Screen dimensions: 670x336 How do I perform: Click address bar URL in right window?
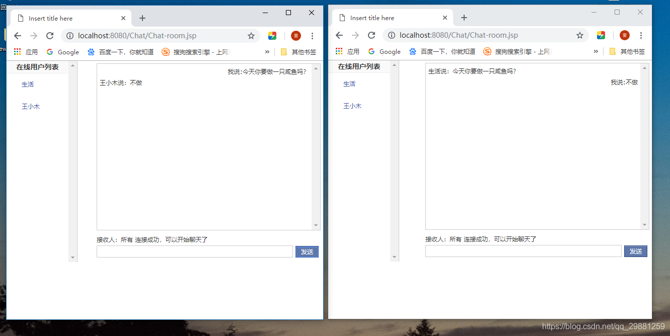coord(459,35)
